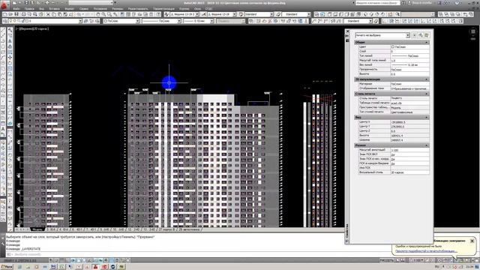Click the plot details link in notification balloon

[426, 251]
